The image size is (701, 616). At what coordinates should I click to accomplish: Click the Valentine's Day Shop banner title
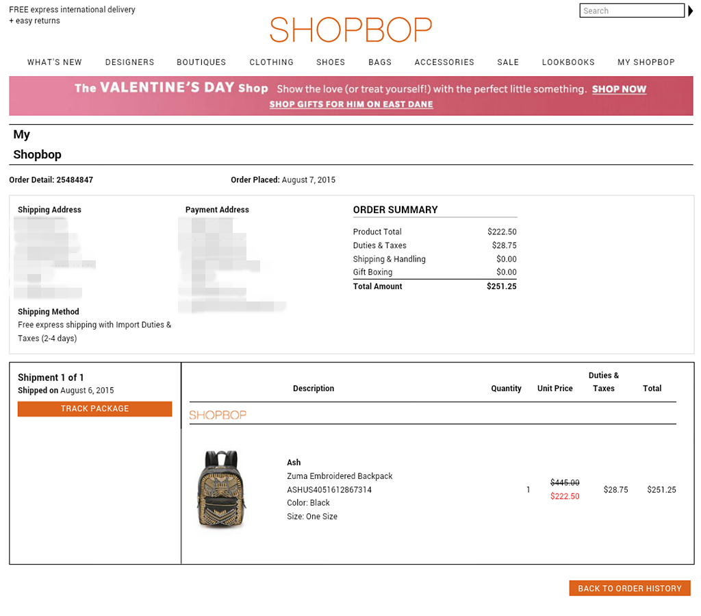[171, 87]
